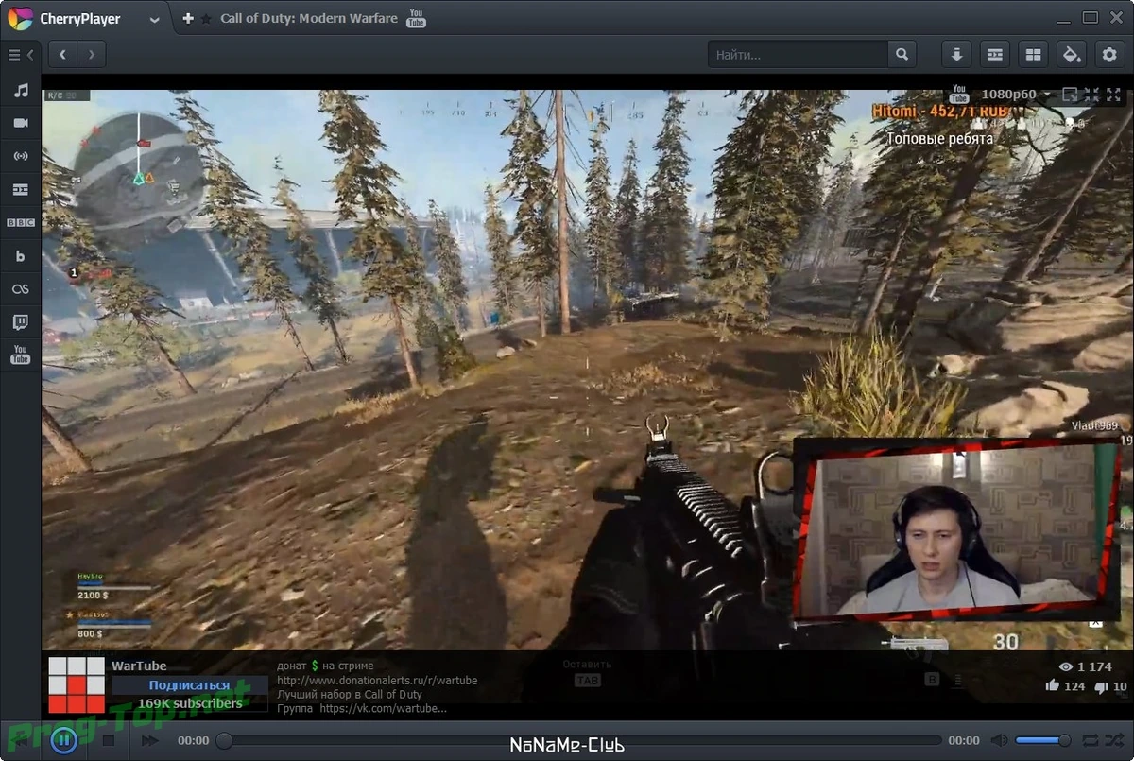Switch to grid view with toolbar icon
Viewport: 1134px width, 761px height.
point(1033,55)
